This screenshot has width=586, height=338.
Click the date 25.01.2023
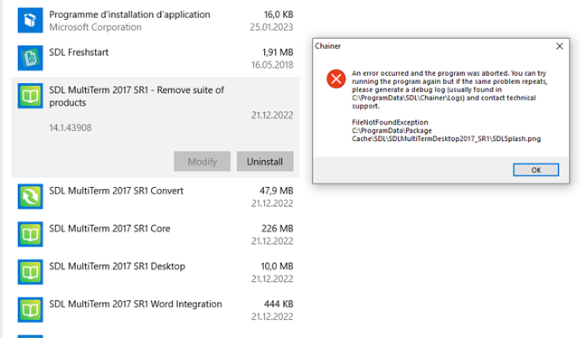pyautogui.click(x=271, y=27)
